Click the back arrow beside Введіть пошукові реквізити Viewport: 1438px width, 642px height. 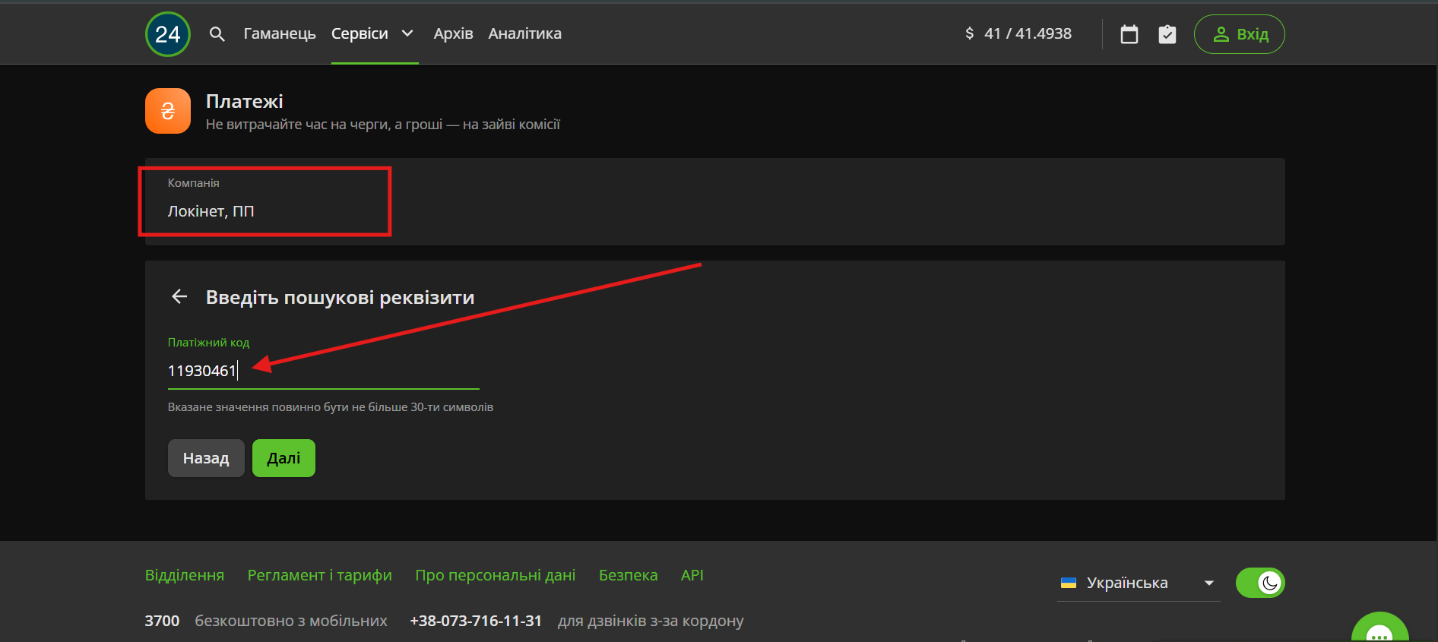point(179,296)
